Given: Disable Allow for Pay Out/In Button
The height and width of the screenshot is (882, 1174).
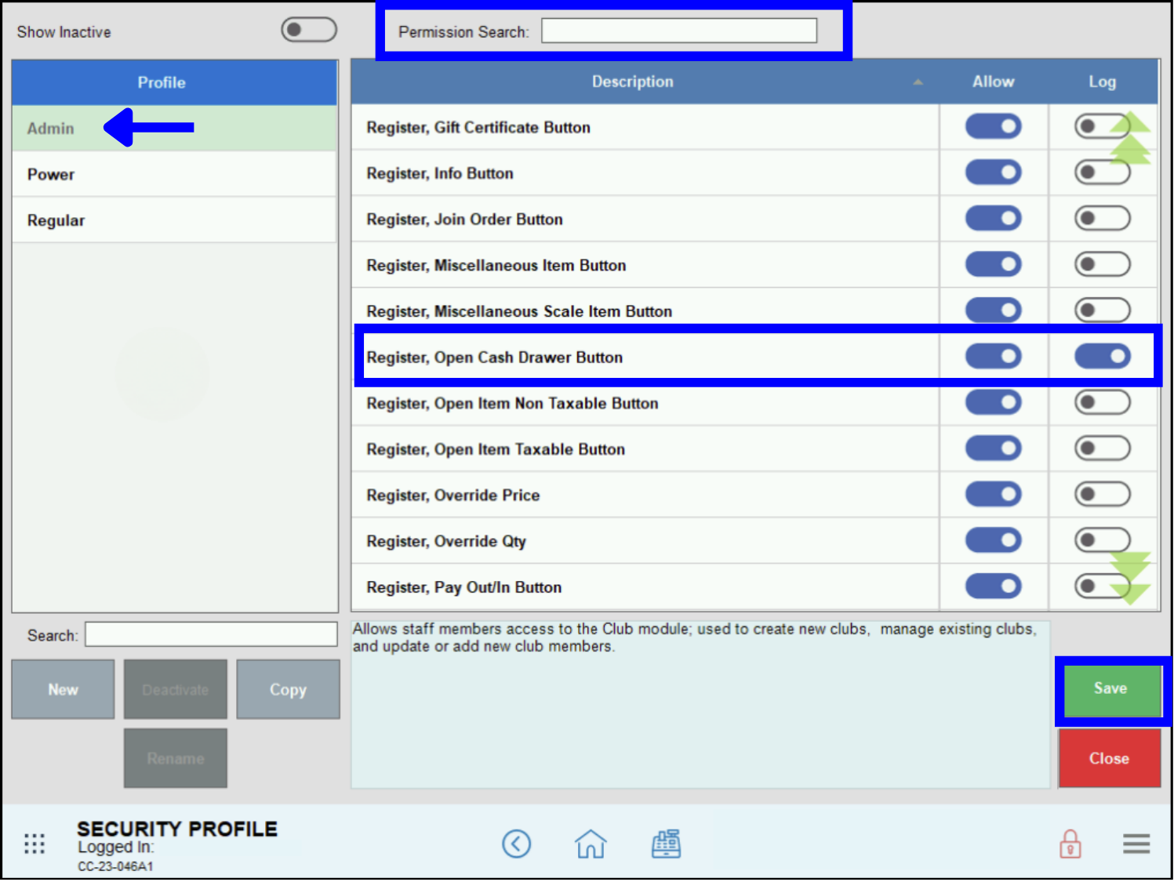Looking at the screenshot, I should [x=993, y=586].
